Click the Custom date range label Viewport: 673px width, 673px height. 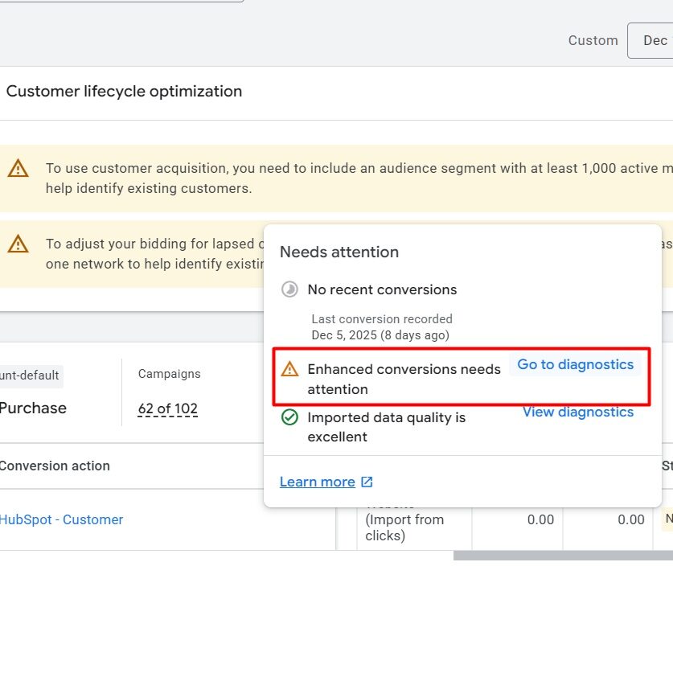point(593,40)
